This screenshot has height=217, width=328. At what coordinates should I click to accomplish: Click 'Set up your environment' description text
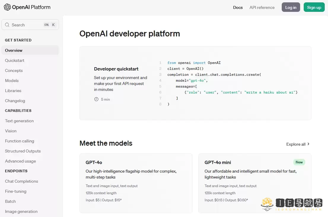coord(120,83)
